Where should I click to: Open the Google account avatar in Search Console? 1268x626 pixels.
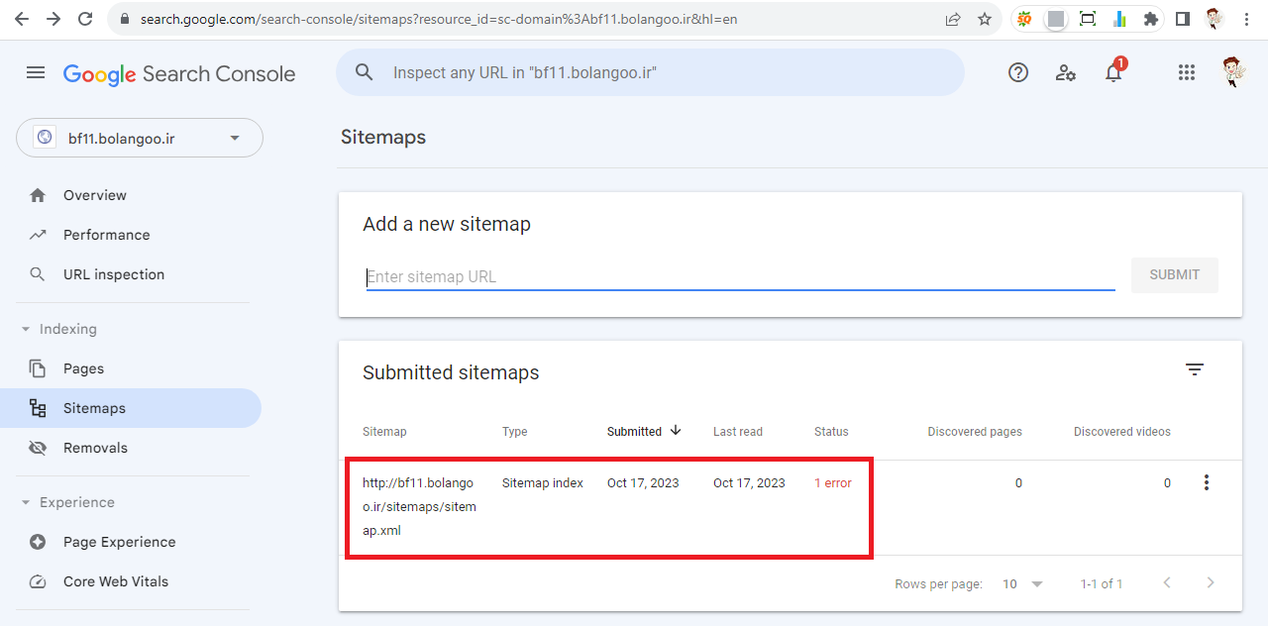tap(1233, 72)
